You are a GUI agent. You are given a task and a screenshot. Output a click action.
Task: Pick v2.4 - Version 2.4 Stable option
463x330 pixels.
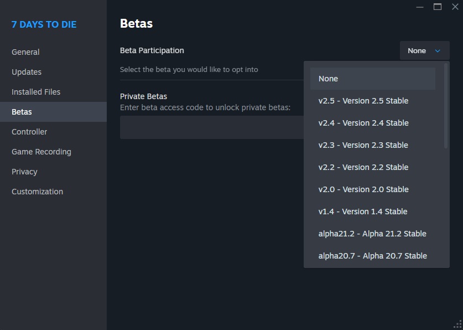pos(372,123)
